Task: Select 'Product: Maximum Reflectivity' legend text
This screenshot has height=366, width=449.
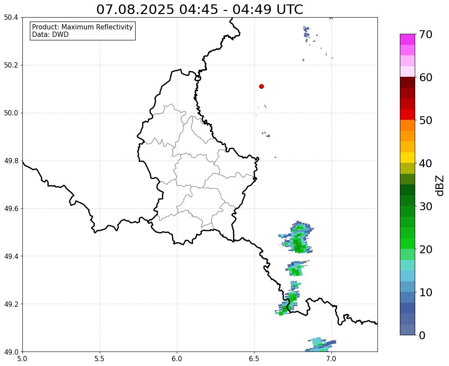Action: point(83,27)
